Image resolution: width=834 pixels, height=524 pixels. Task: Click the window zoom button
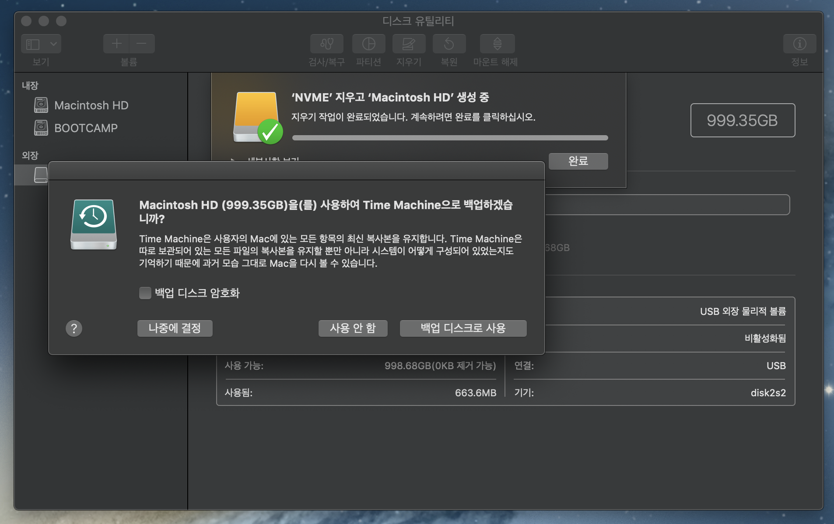[61, 21]
